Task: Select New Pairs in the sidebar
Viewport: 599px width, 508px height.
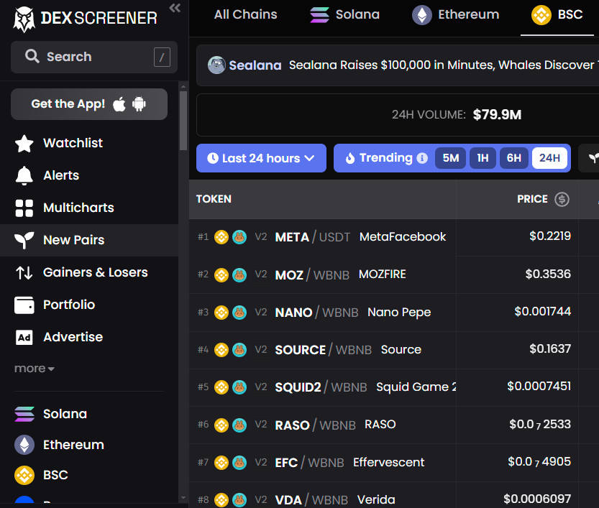Action: (x=89, y=240)
